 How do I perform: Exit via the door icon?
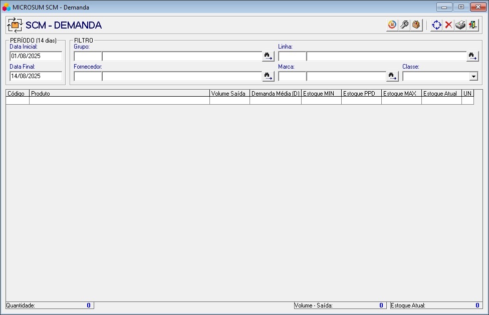click(x=472, y=25)
